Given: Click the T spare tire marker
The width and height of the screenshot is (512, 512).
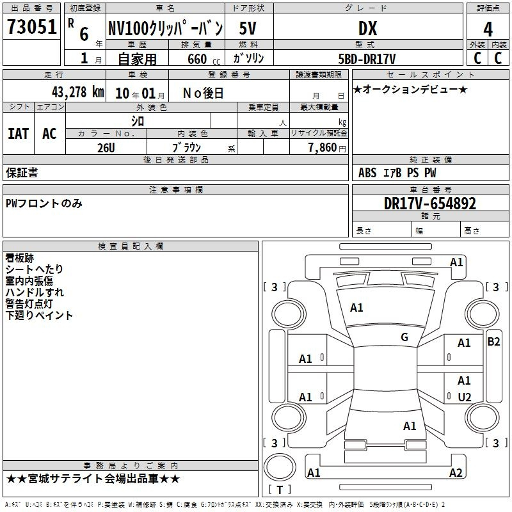Looking at the screenshot, I should pos(280,490).
